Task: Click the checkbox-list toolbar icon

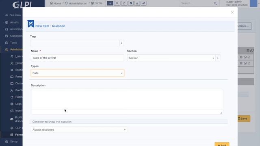Action: [x=131, y=3]
